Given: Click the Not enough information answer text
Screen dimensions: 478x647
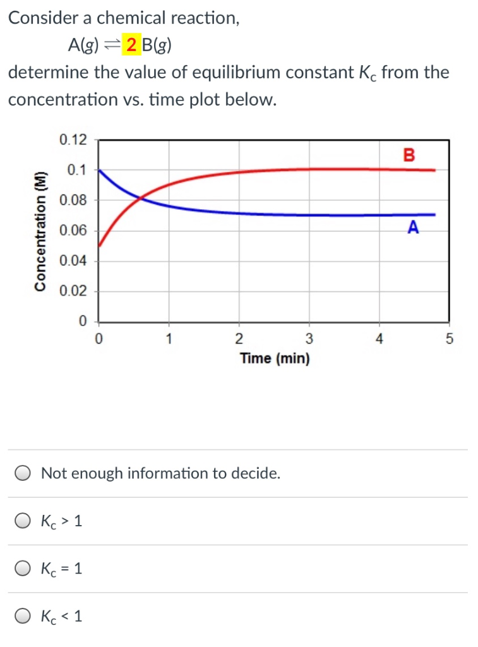Looking at the screenshot, I should coord(160,472).
